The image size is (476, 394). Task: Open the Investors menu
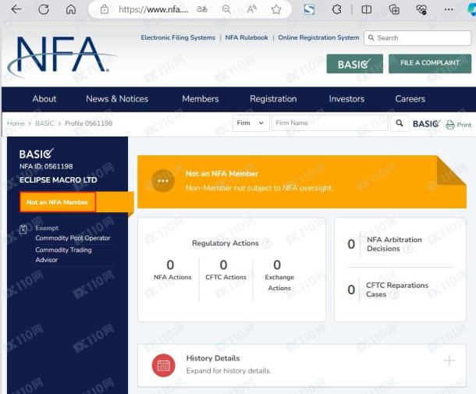click(x=346, y=99)
